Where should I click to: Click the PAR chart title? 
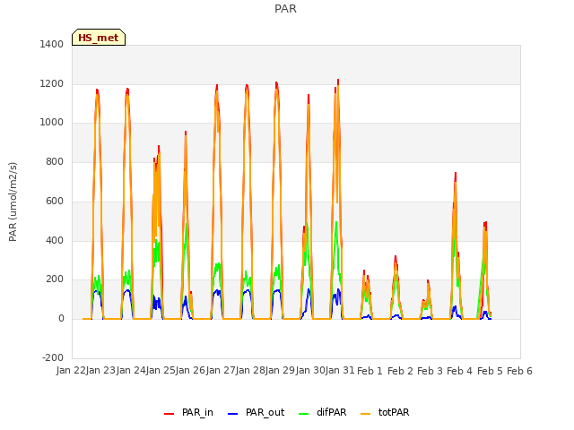pyautogui.click(x=285, y=9)
